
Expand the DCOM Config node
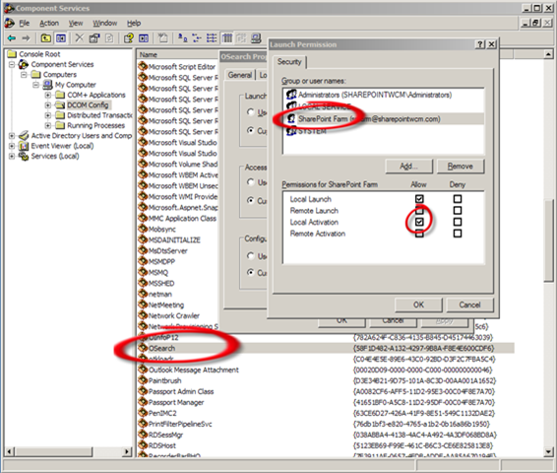click(x=48, y=105)
